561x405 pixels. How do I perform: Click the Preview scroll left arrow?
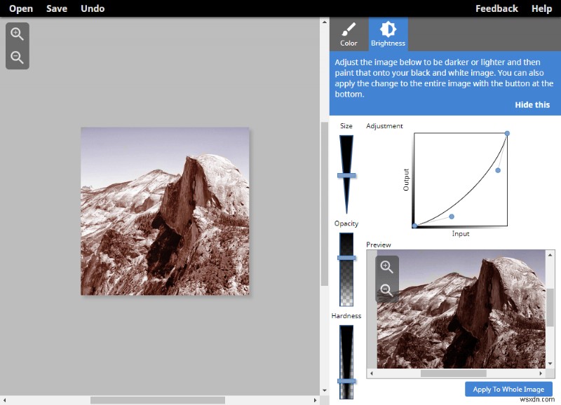tap(372, 373)
